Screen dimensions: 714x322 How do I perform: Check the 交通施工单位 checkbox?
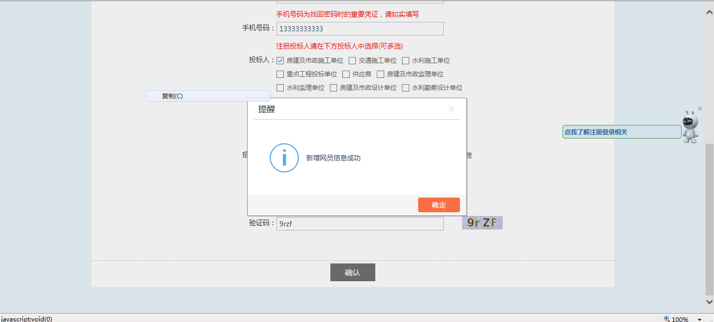point(352,61)
